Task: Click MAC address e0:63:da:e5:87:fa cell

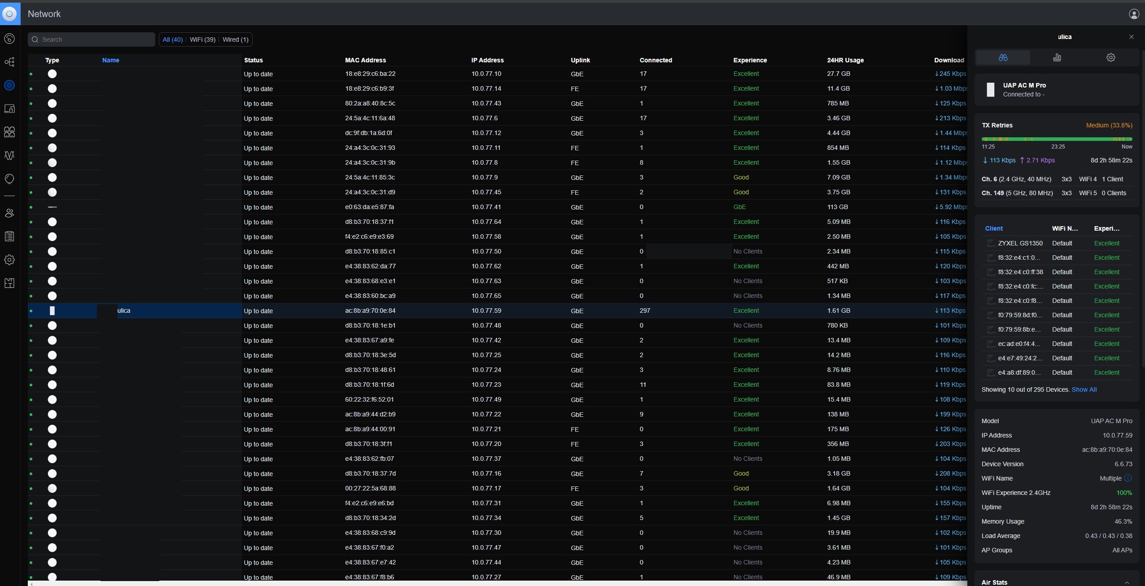Action: click(x=369, y=207)
